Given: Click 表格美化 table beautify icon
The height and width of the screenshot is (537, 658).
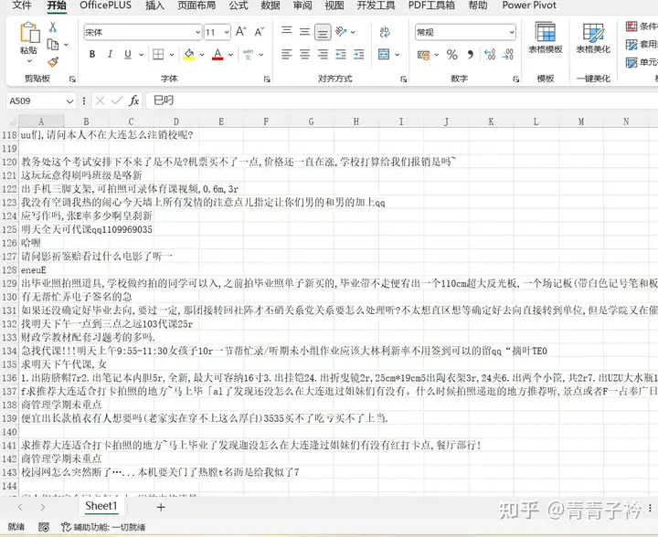Looking at the screenshot, I should (593, 37).
